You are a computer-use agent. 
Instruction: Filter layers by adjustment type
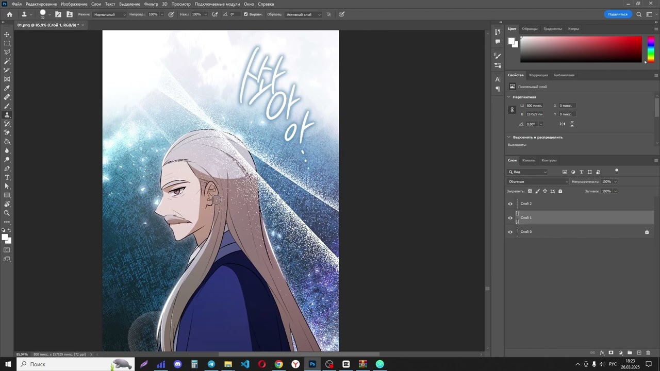[573, 172]
